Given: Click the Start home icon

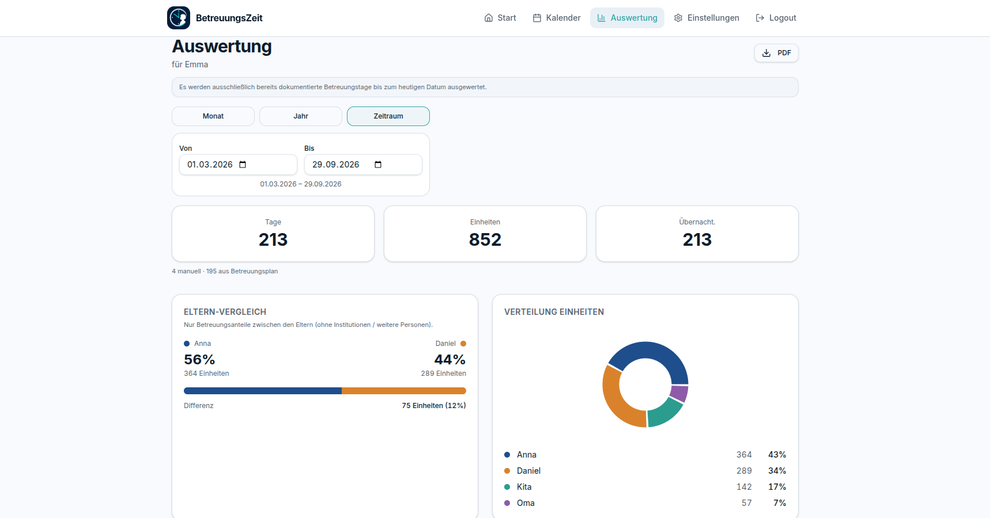Looking at the screenshot, I should 489,18.
